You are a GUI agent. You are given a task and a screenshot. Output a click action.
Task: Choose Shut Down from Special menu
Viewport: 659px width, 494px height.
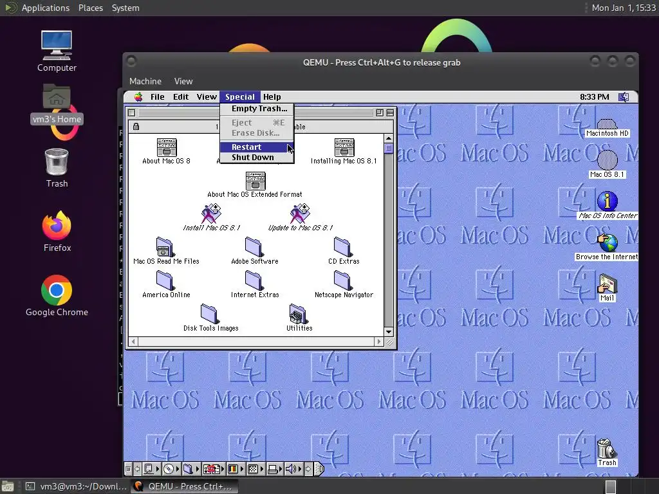pos(256,158)
